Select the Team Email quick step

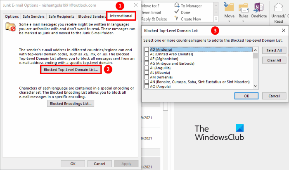(x=151, y=12)
